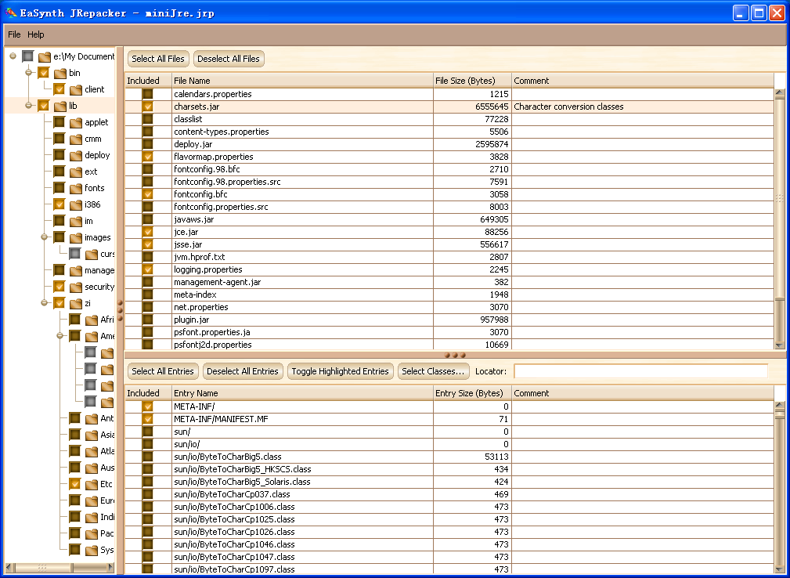Check the deploy.jar Included checkbox
The width and height of the screenshot is (790, 578).
click(148, 144)
